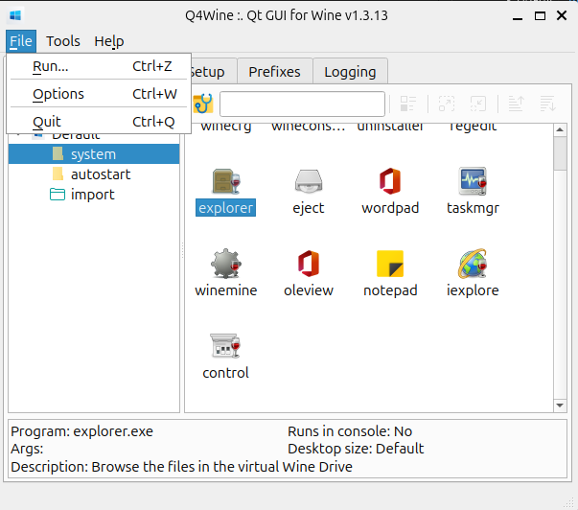Open the notepad icon
The width and height of the screenshot is (578, 510).
390,265
